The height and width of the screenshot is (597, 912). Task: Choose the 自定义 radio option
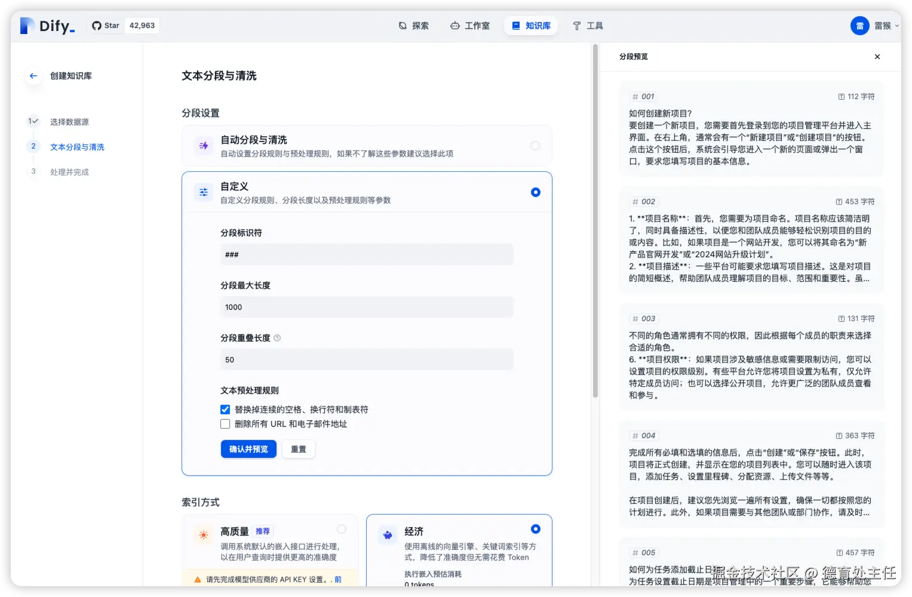coord(536,192)
